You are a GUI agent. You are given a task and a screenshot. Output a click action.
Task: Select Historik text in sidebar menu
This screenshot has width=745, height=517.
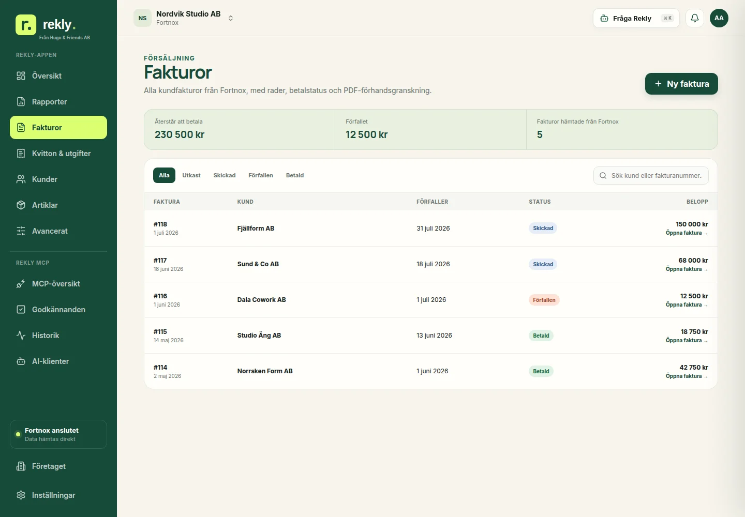tap(46, 336)
